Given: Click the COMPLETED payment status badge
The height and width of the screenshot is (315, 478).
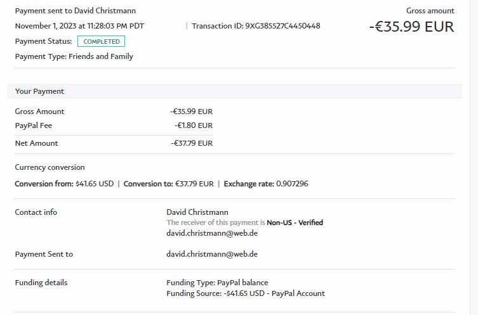Looking at the screenshot, I should pyautogui.click(x=101, y=41).
